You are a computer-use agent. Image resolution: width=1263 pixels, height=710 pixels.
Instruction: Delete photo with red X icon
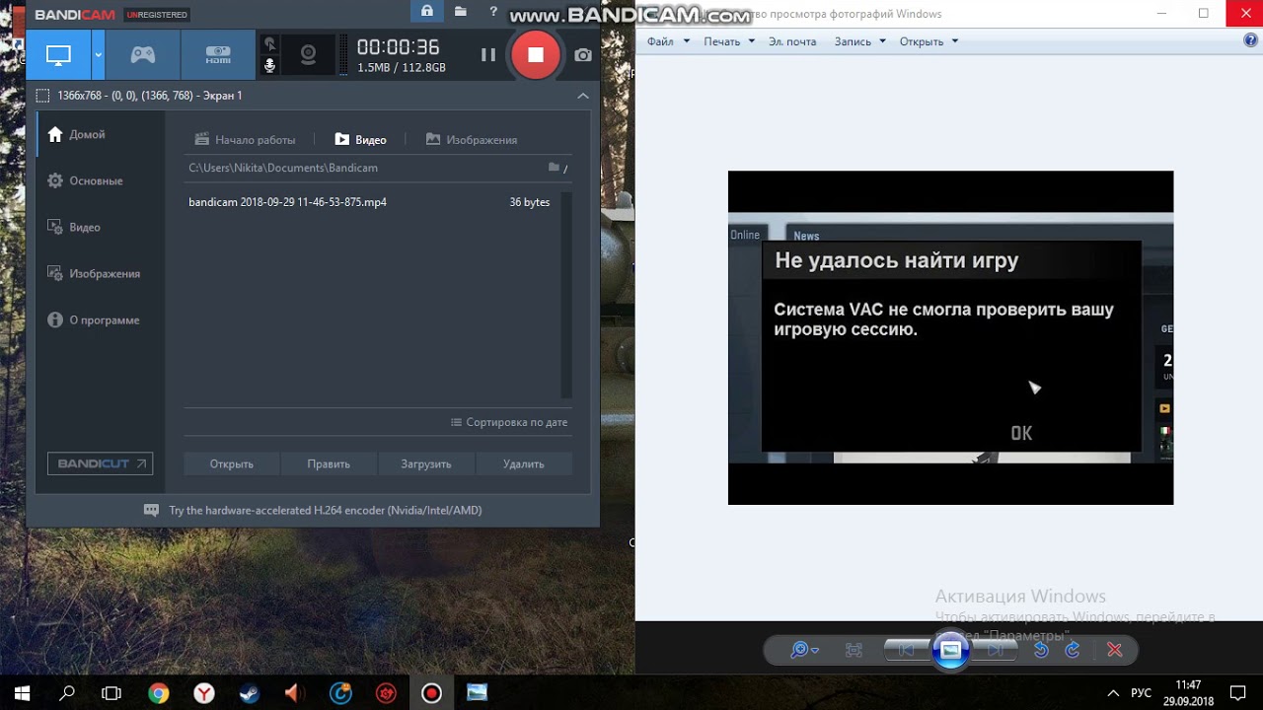(x=1114, y=650)
